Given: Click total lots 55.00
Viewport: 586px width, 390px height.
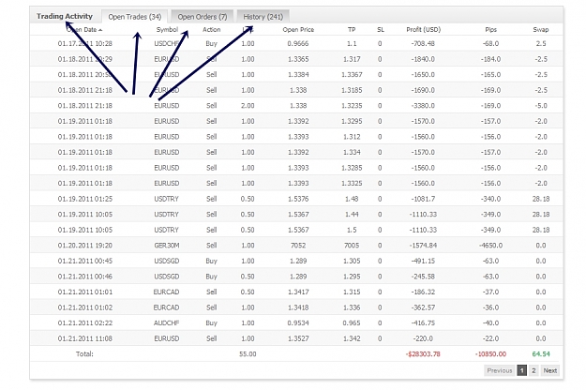Looking at the screenshot, I should (248, 354).
